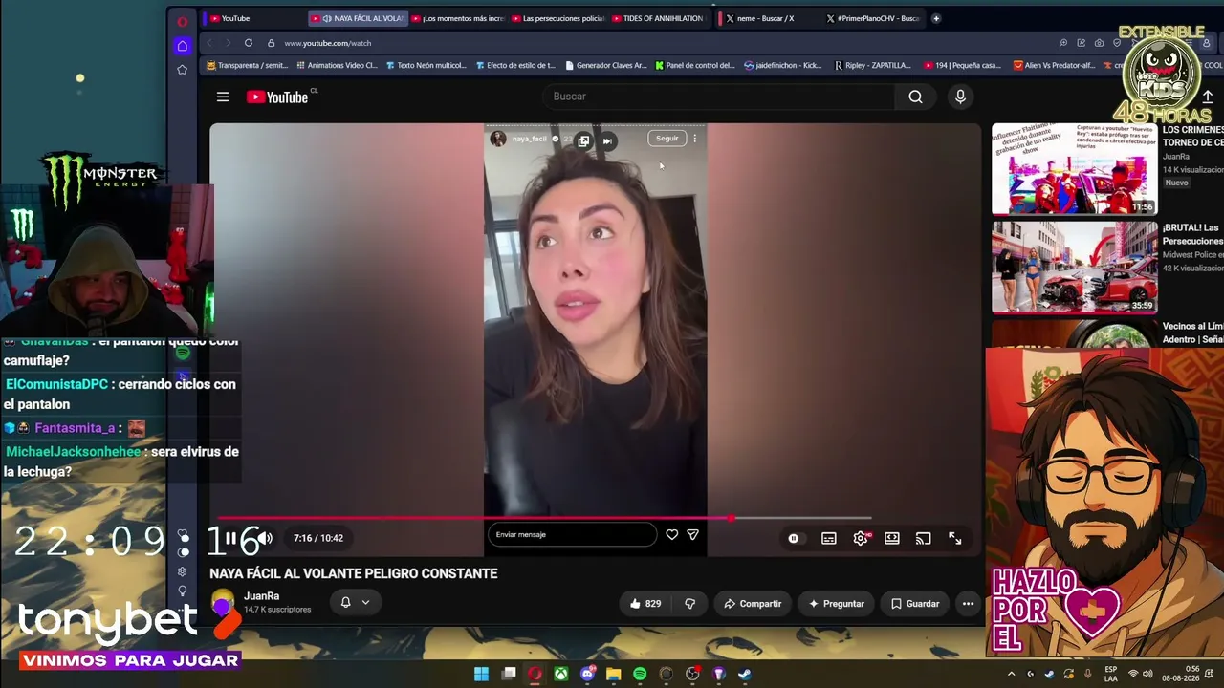Open Steam from the taskbar
This screenshot has width=1224, height=688.
click(745, 674)
